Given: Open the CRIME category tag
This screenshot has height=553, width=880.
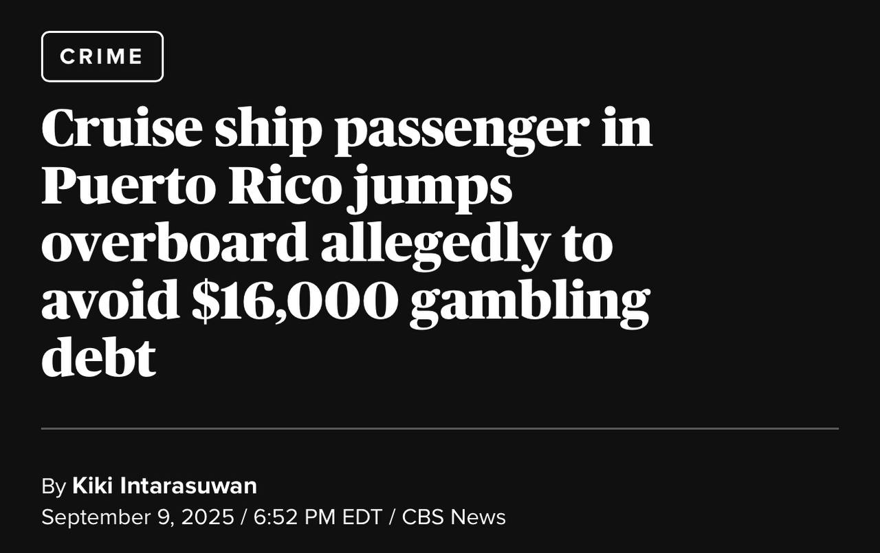Looking at the screenshot, I should pos(102,56).
